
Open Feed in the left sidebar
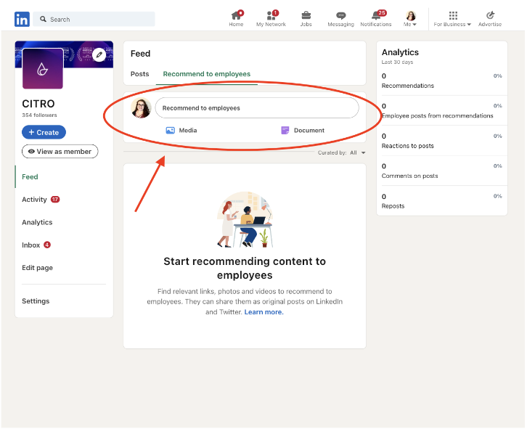[30, 177]
